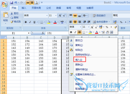
Task: Increase indent in ribbon alignment group
Action: point(89,22)
